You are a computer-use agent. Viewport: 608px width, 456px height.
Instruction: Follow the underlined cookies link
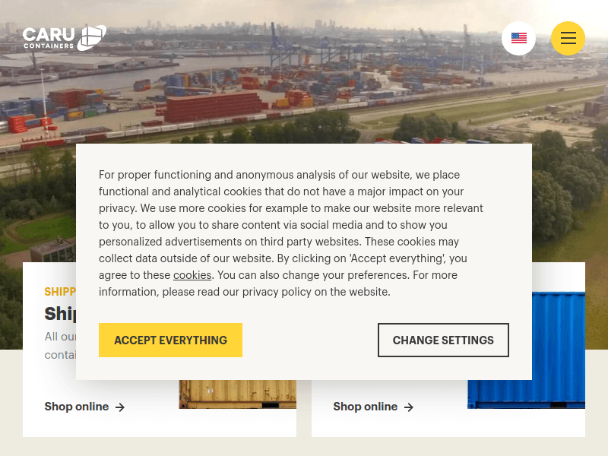pos(192,274)
